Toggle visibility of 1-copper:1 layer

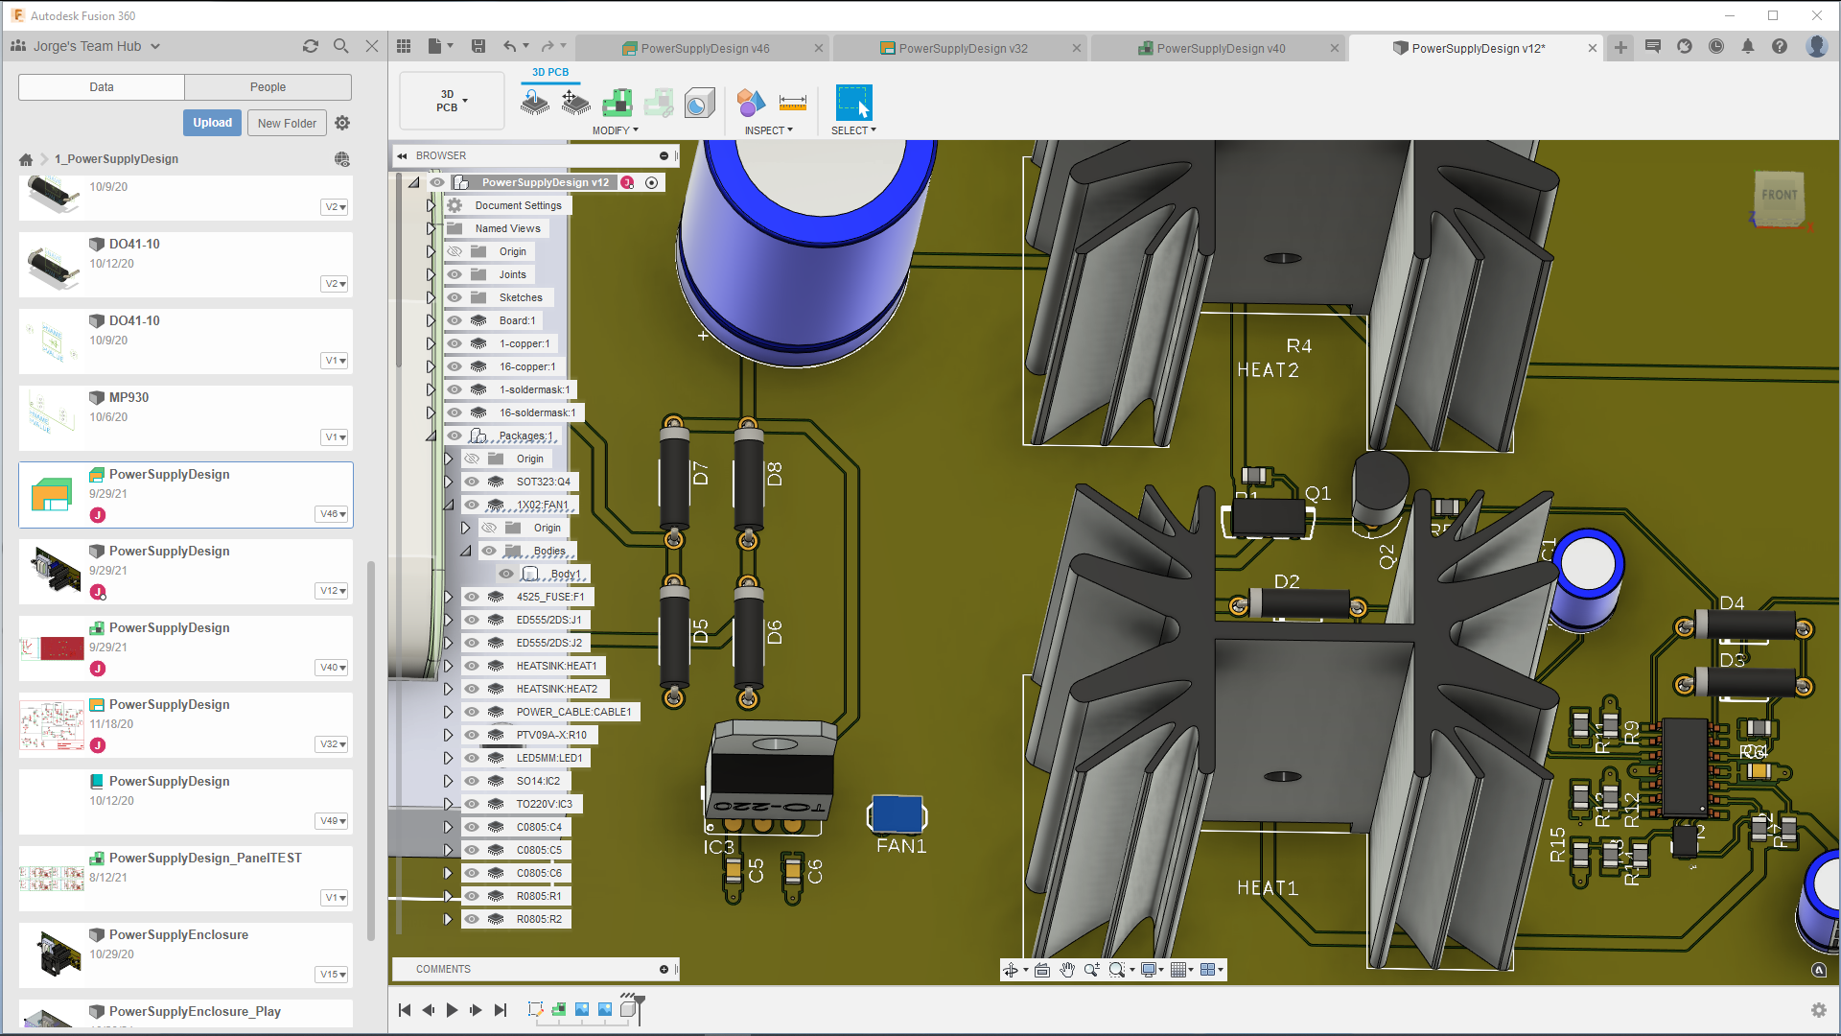click(454, 343)
